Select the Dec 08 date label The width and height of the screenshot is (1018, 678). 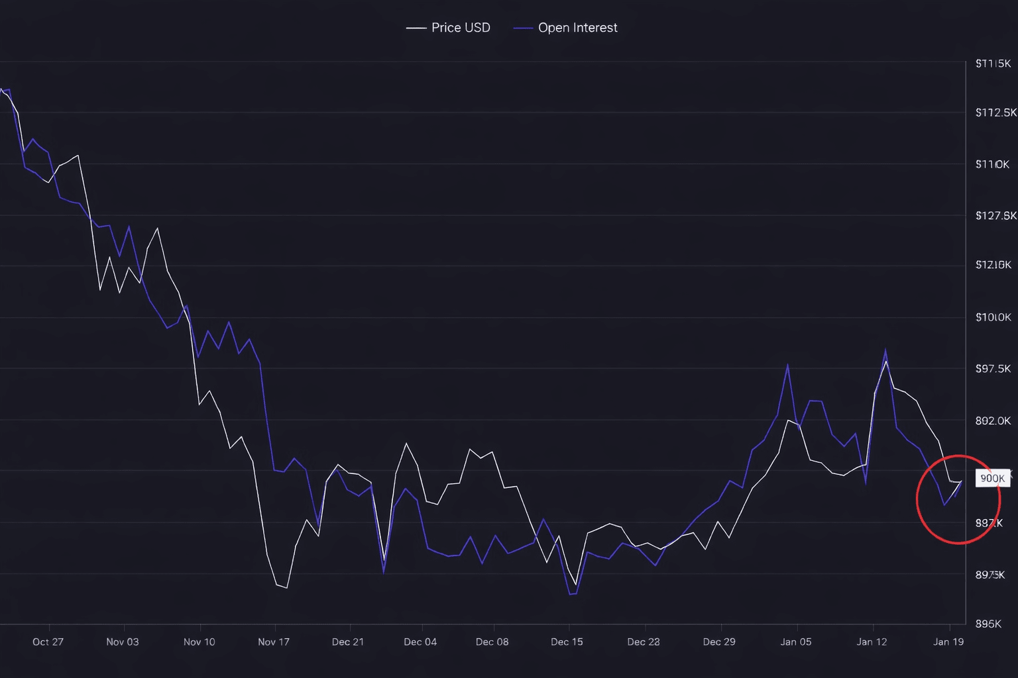492,642
